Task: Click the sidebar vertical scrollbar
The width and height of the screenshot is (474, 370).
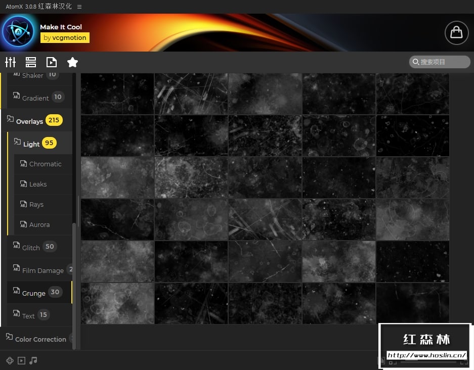Action: (x=74, y=286)
